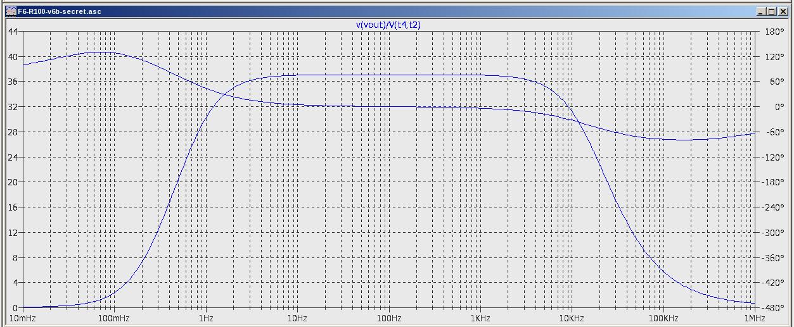Click the 20 value on left axis
The image size is (794, 327).
point(13,182)
